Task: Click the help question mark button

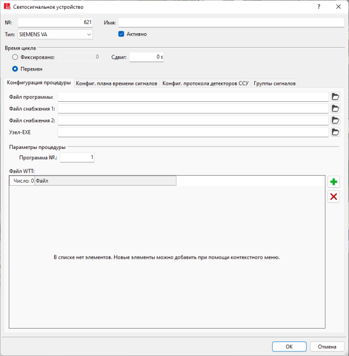Action: pyautogui.click(x=318, y=7)
